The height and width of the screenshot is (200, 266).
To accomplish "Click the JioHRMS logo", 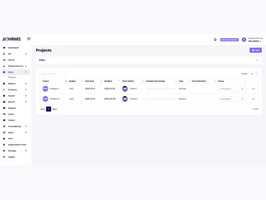I will pos(12,39).
